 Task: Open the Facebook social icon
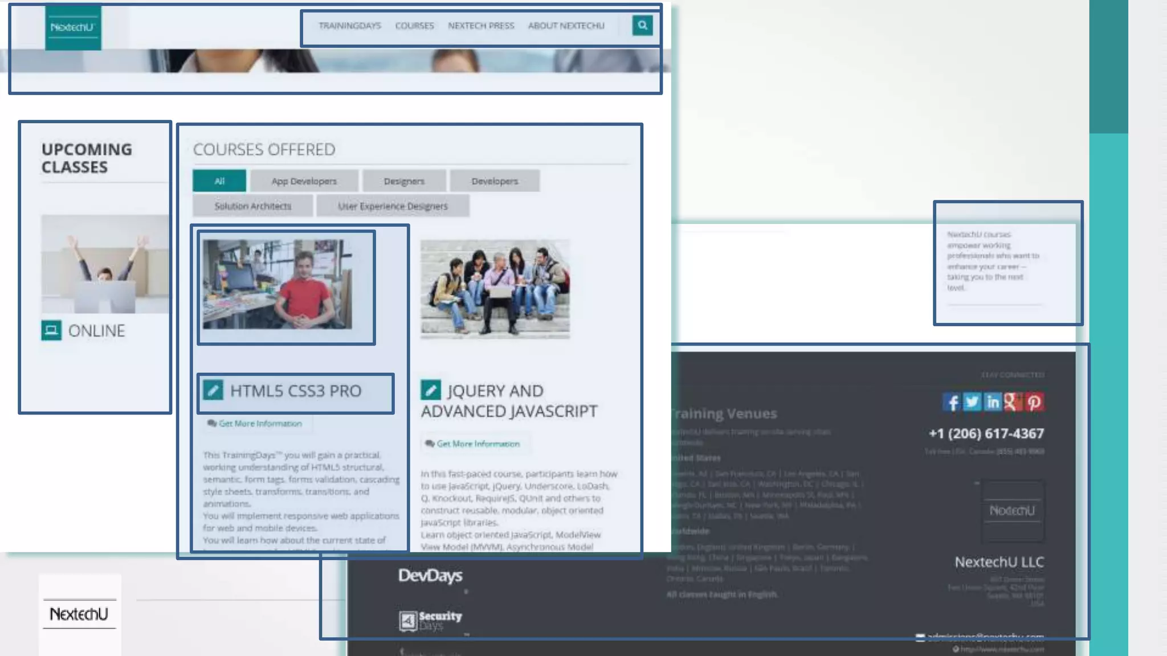pyautogui.click(x=951, y=402)
